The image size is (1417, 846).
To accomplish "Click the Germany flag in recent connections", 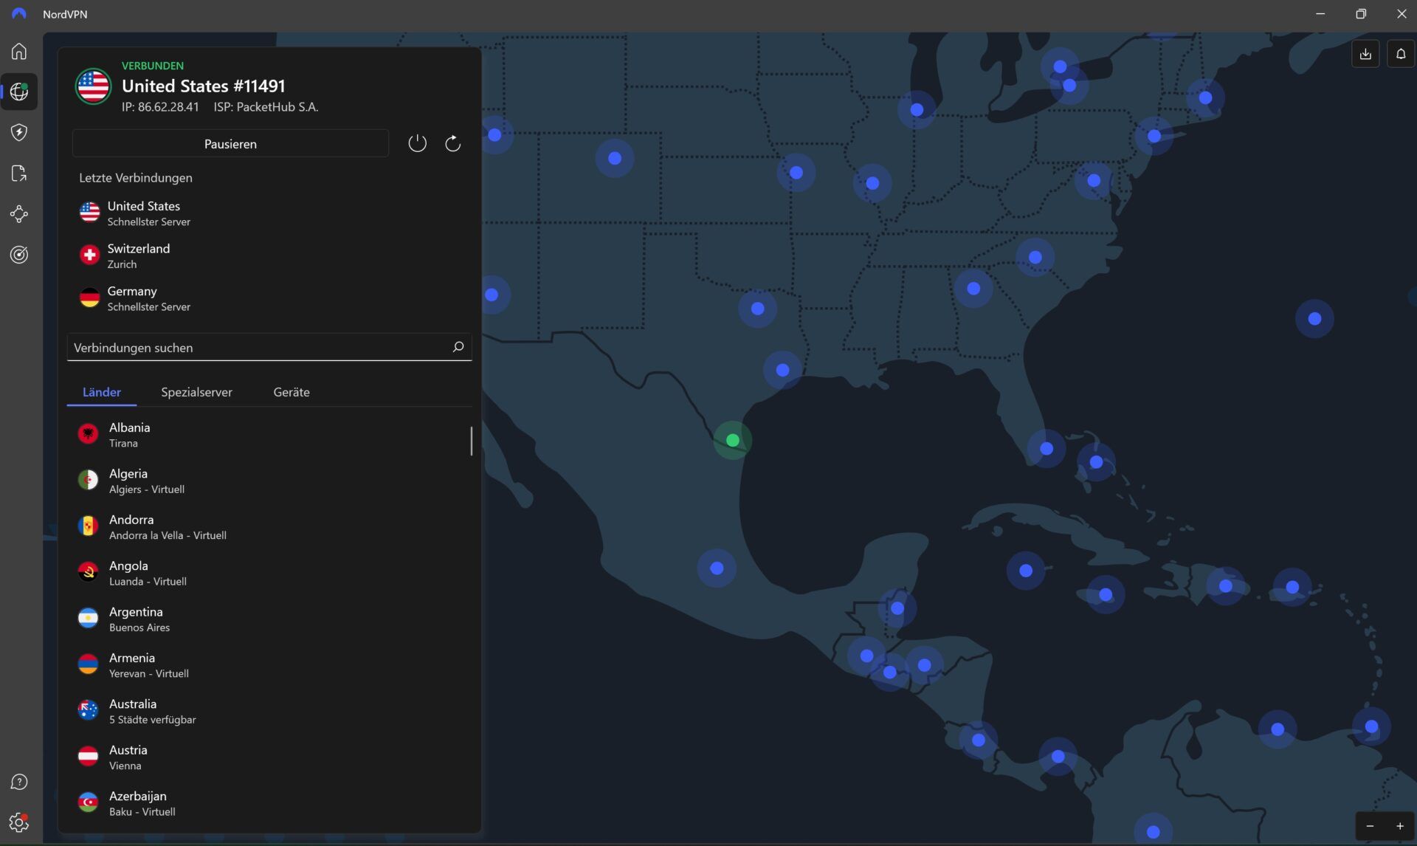I will 89,298.
